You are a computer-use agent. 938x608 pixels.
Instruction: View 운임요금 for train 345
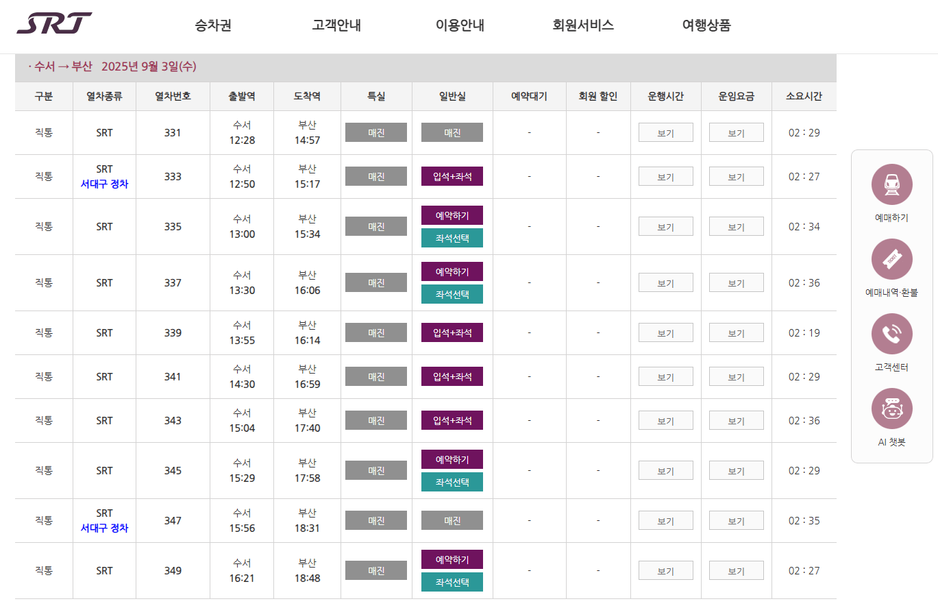(x=737, y=470)
